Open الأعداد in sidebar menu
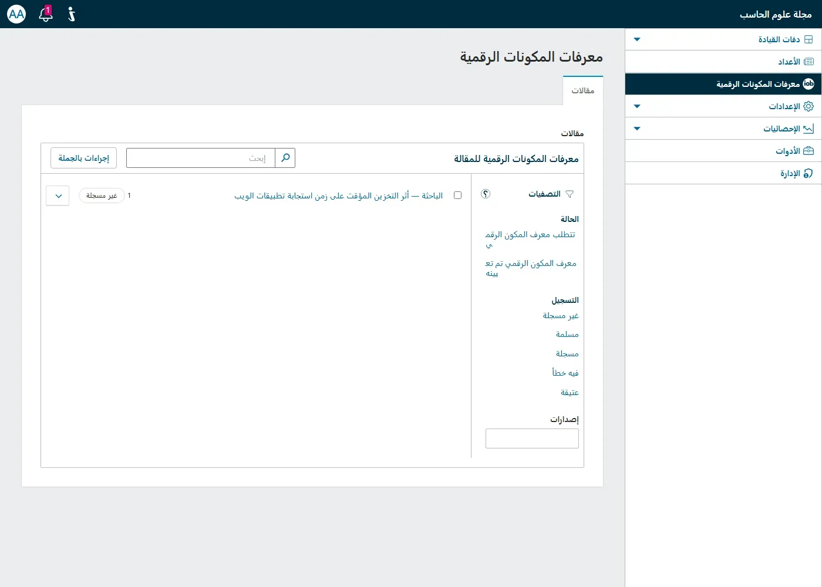The width and height of the screenshot is (822, 587). pyautogui.click(x=723, y=62)
